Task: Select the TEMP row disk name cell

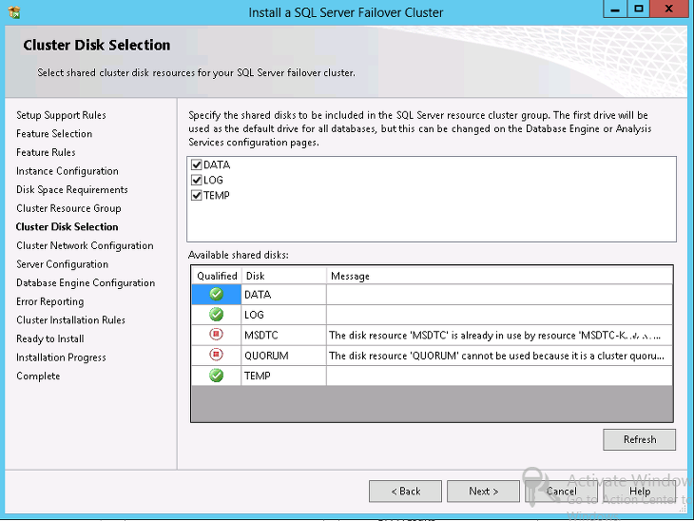Action: 283,376
